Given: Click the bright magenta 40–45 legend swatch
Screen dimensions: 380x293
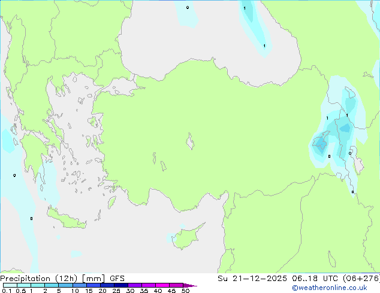Looking at the screenshot, I should tap(162, 285).
